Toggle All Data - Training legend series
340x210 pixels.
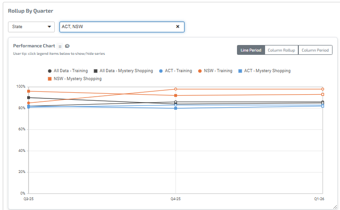click(67, 71)
